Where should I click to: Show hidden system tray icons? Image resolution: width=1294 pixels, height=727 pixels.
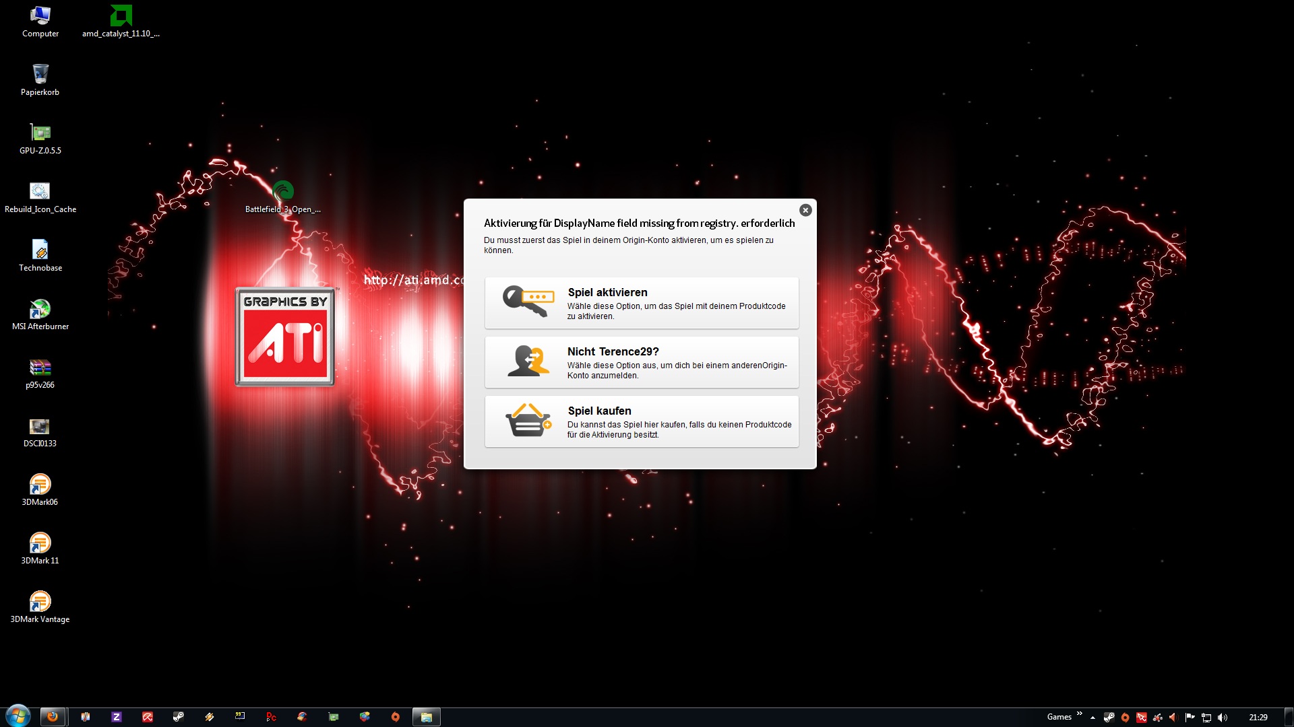1092,718
